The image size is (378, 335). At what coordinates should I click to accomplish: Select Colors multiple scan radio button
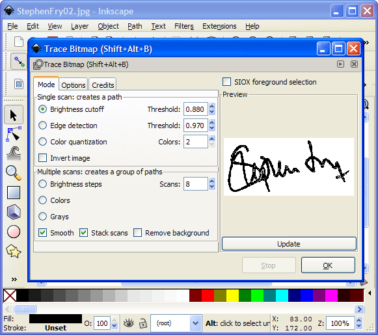tap(43, 200)
